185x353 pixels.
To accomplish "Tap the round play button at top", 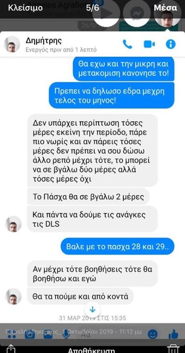I will [106, 13].
